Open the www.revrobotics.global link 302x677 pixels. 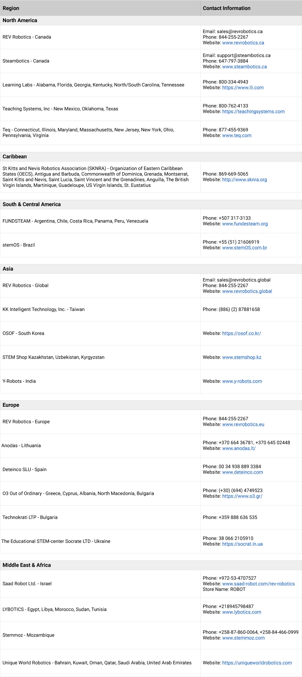[x=247, y=291]
